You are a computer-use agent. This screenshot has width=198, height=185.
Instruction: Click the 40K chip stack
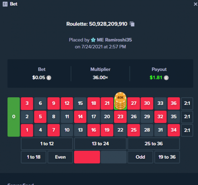[x=120, y=101]
